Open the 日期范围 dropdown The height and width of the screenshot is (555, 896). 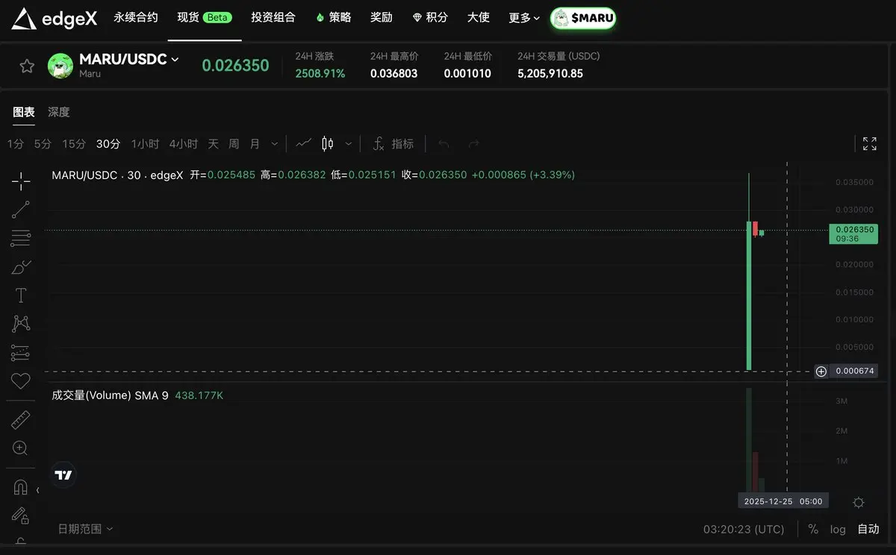(85, 529)
